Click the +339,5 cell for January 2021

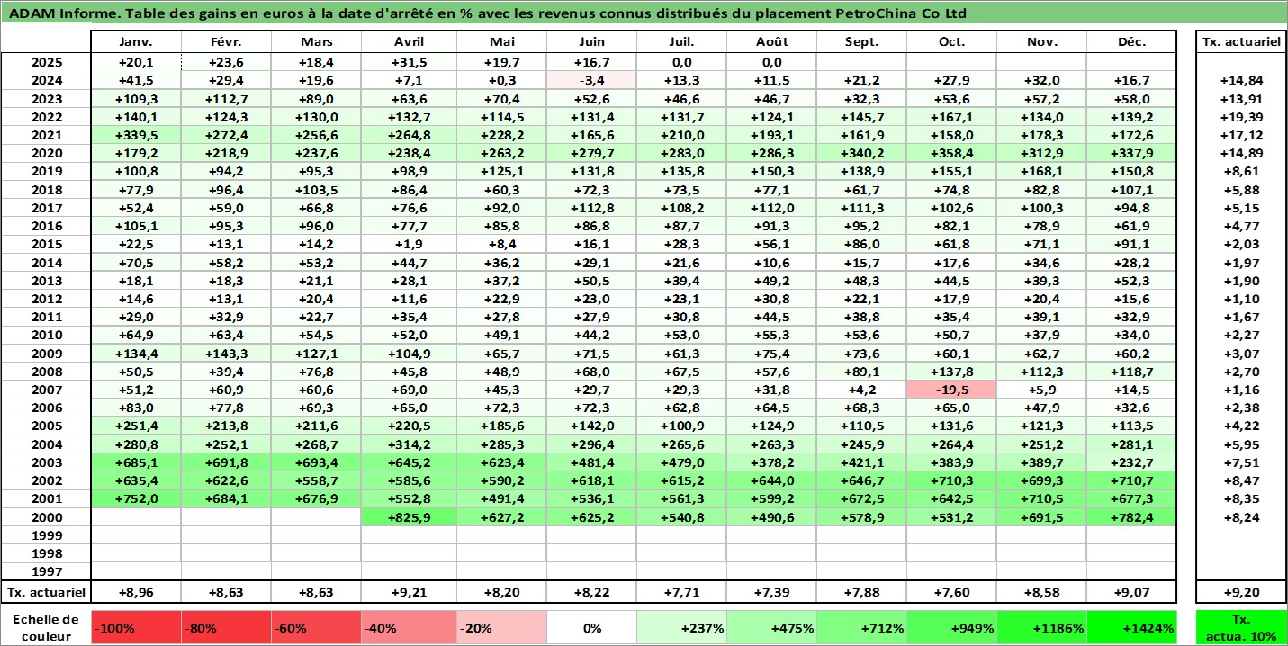(137, 135)
